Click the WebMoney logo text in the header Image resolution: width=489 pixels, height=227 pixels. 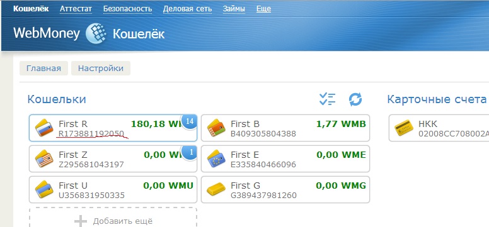point(47,33)
